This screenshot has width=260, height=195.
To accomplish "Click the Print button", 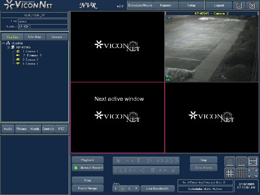I will pyautogui.click(x=88, y=181).
